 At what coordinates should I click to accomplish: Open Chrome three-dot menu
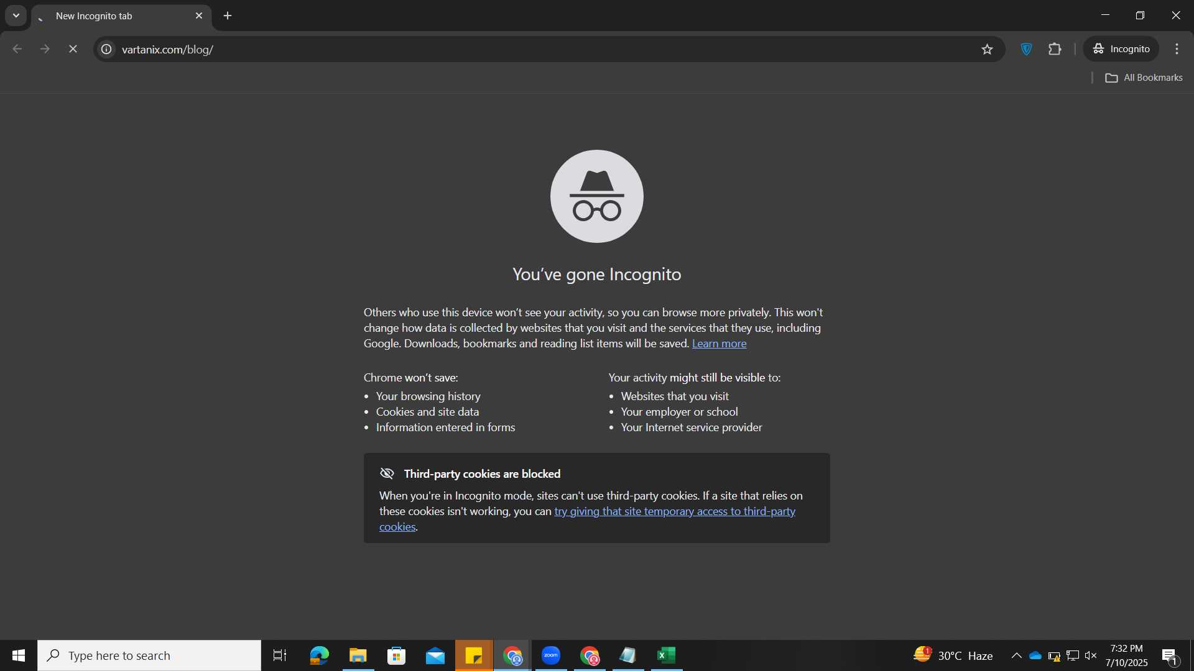point(1177,49)
